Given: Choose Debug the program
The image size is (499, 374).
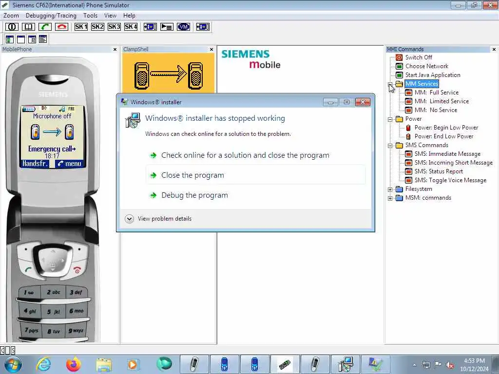Looking at the screenshot, I should point(255,195).
